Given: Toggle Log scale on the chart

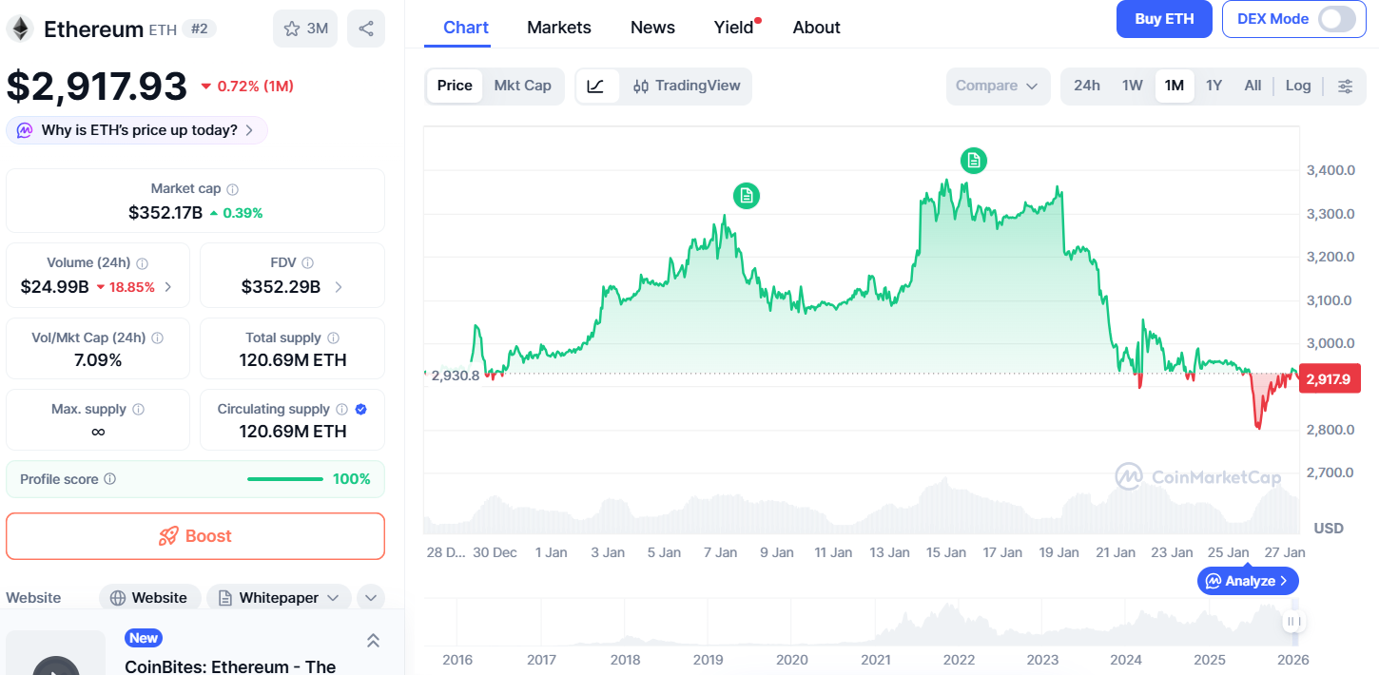Looking at the screenshot, I should click(x=1297, y=86).
